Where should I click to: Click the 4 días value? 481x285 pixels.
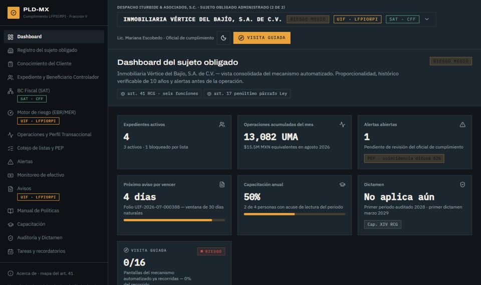(x=140, y=197)
